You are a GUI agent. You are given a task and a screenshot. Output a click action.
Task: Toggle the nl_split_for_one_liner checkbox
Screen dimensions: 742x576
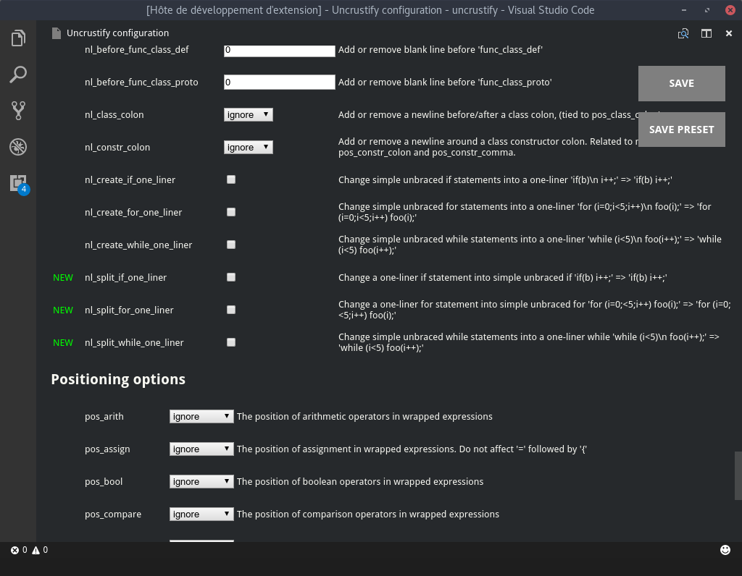231,310
